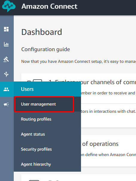
Task: Open Agent status menu item
Action: click(47, 134)
